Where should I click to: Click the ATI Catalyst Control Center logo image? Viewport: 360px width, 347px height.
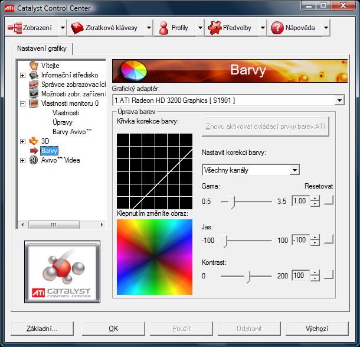[x=62, y=272]
